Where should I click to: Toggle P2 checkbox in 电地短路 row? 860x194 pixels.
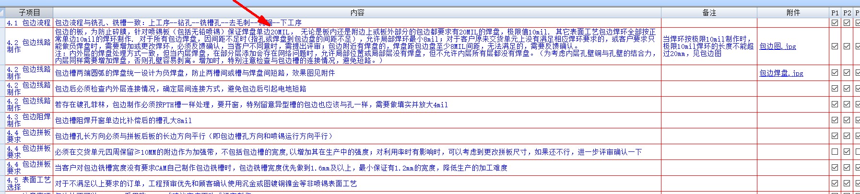[847, 89]
